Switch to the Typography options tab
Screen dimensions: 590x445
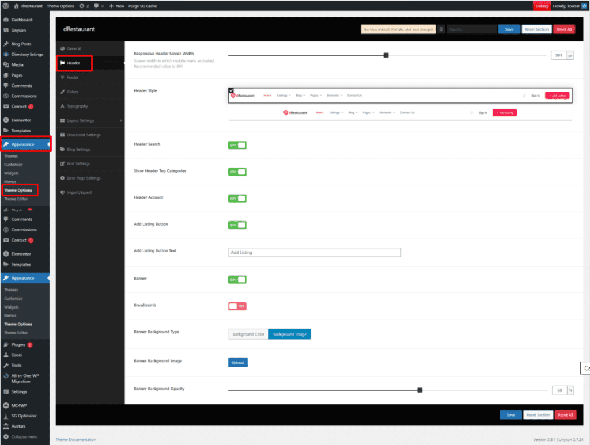(77, 106)
